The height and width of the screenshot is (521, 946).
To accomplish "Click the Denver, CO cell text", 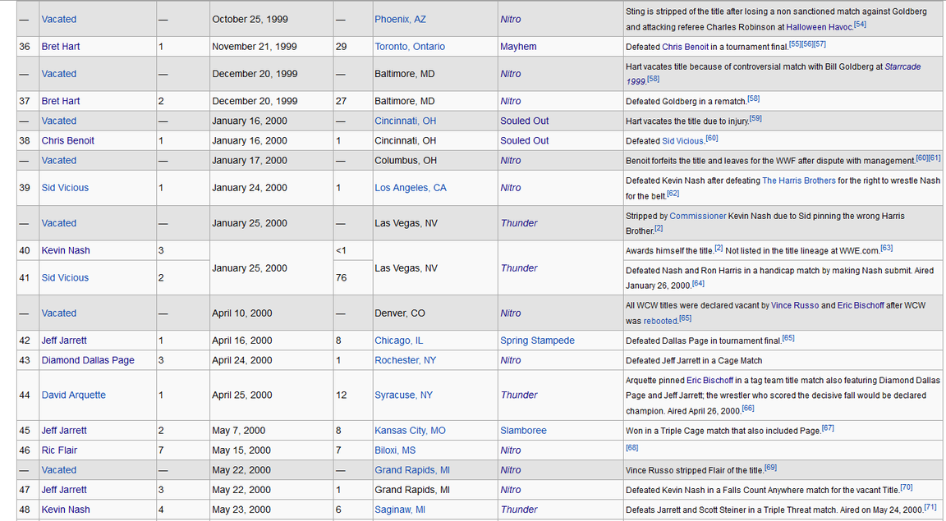I will pos(399,313).
